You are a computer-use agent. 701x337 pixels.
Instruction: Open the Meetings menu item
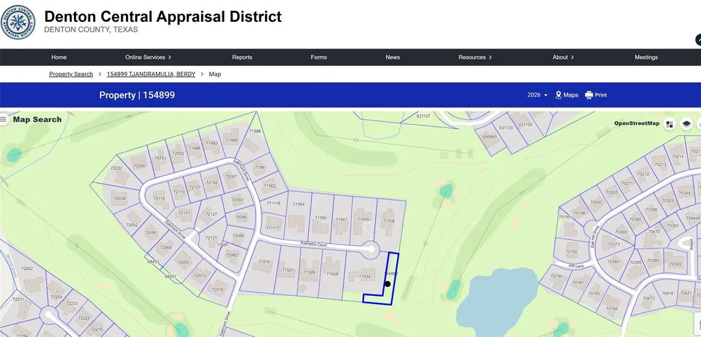646,58
